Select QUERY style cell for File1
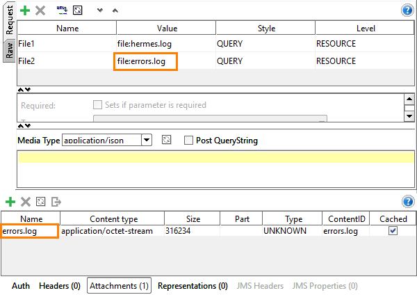Viewport: 417px width, 295px height. [x=265, y=43]
